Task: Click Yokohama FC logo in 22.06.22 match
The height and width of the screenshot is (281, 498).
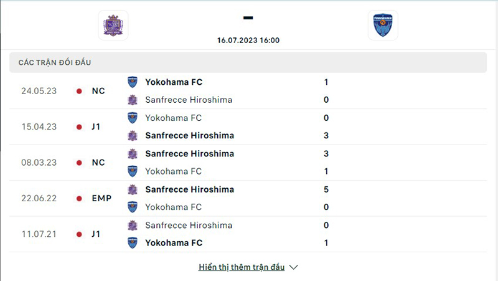Action: 132,207
